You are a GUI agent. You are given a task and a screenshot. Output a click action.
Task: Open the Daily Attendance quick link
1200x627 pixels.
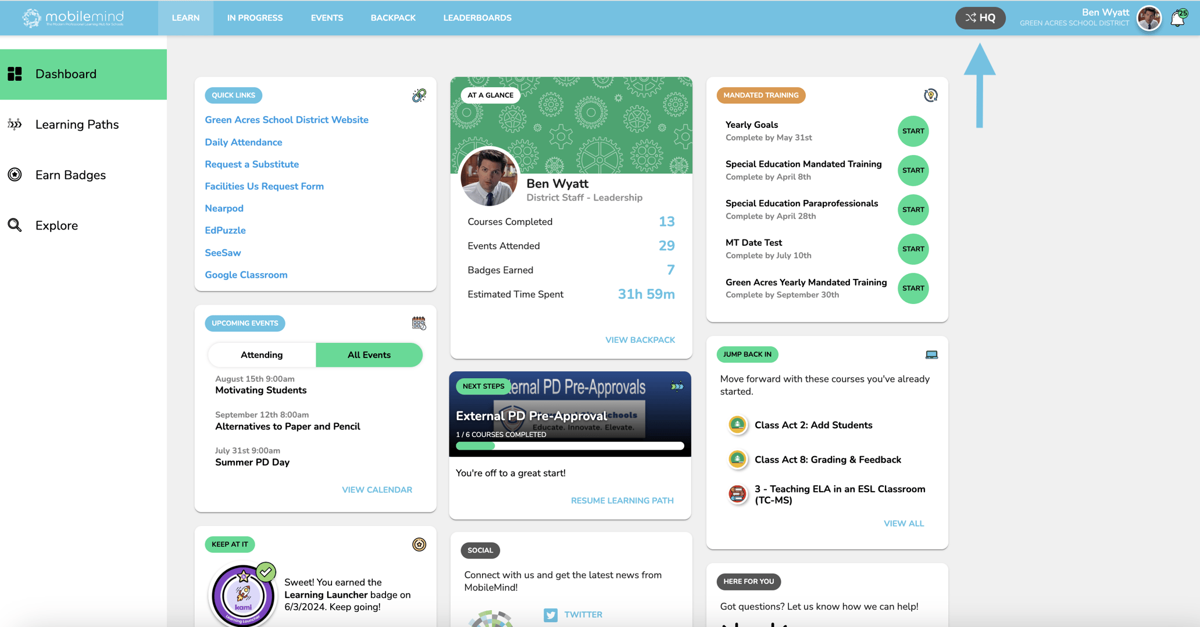pos(243,142)
